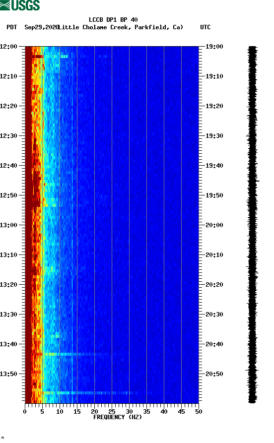Click the "5" frequency axis label

click(x=42, y=412)
